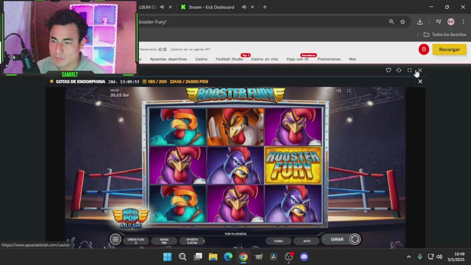
Task: Open the APUESTA 0.10 Sol bet selector
Action: tap(192, 241)
